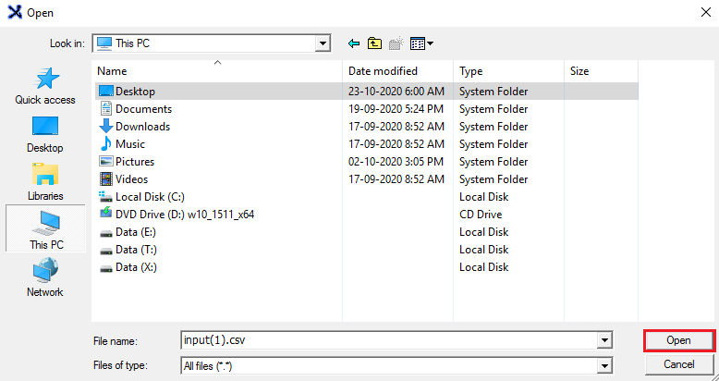Click the Back arrow navigation icon
This screenshot has width=719, height=381.
(x=354, y=43)
